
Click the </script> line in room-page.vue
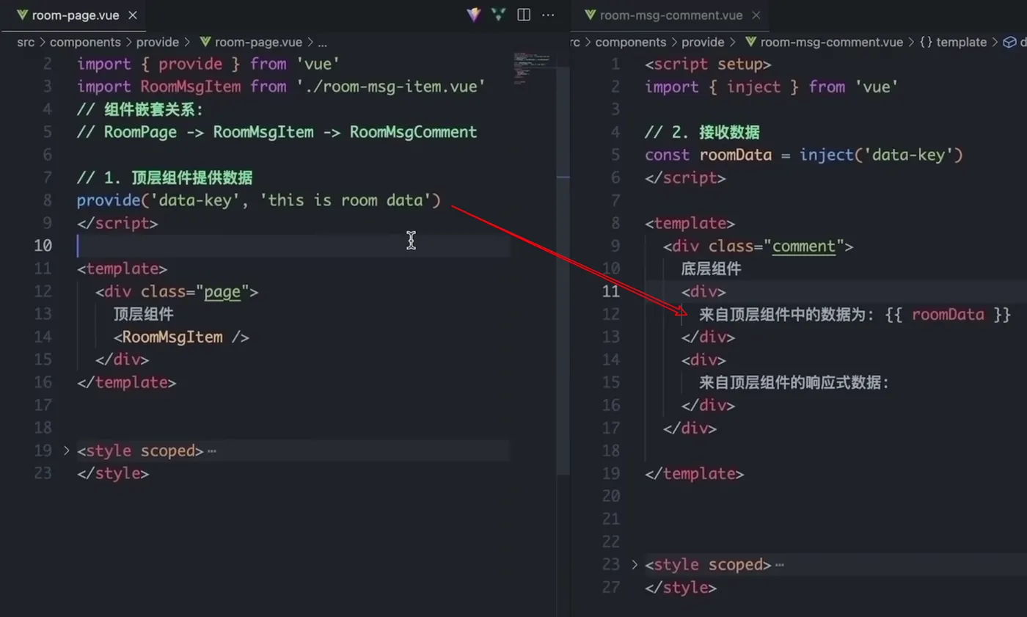pyautogui.click(x=117, y=223)
